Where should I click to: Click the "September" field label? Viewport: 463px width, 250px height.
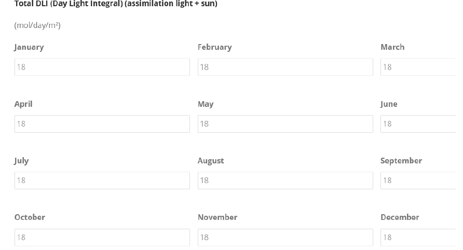pos(401,161)
